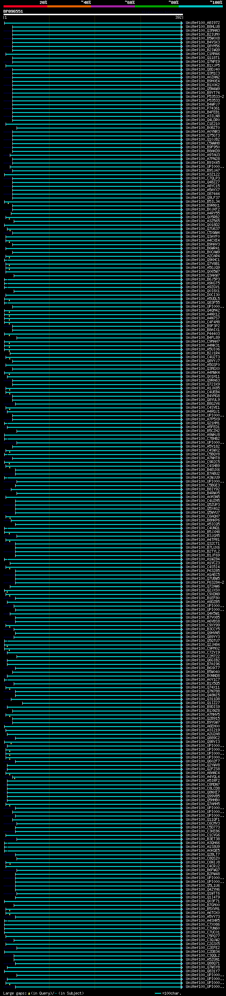
Task: Click the UniRef100_A1S8U9 label
Action: tap(203, 847)
